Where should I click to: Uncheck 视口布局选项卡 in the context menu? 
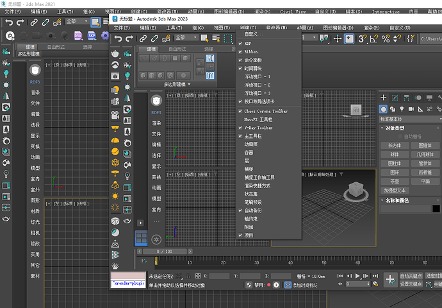click(x=240, y=101)
